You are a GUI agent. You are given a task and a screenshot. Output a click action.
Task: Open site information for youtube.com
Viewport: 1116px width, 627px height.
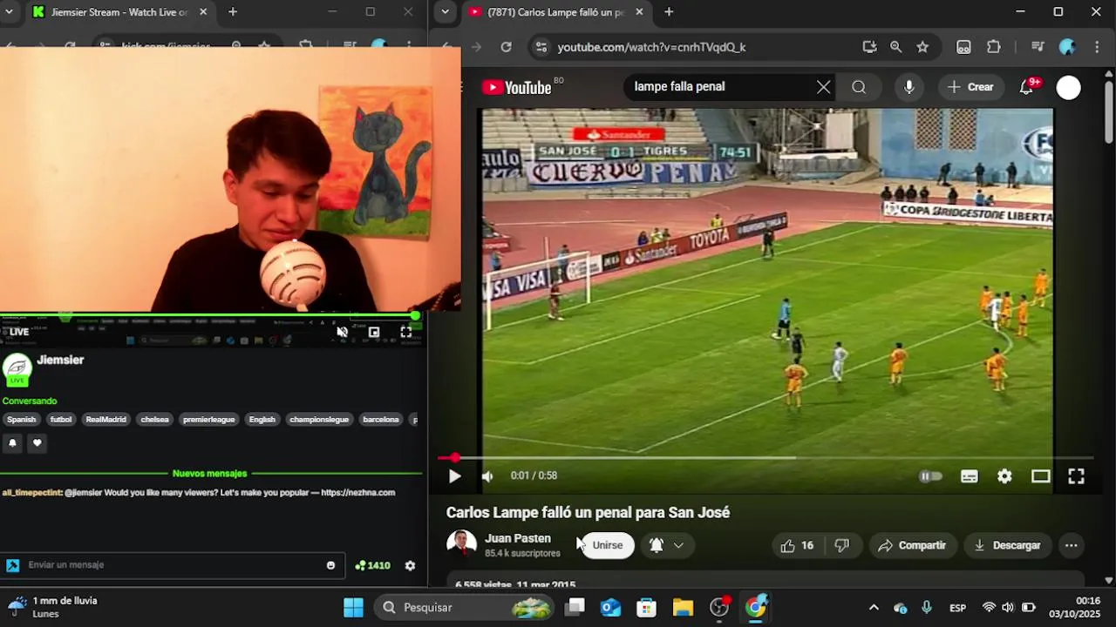click(541, 47)
